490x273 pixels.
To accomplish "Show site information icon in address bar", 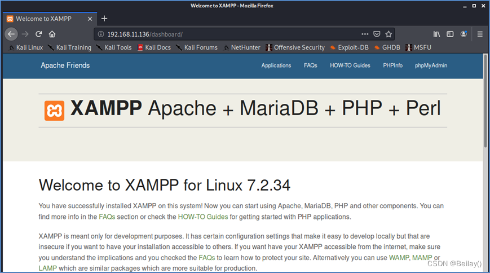I will [101, 34].
